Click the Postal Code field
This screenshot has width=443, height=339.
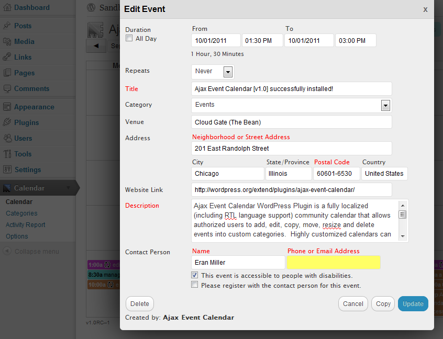click(x=337, y=173)
